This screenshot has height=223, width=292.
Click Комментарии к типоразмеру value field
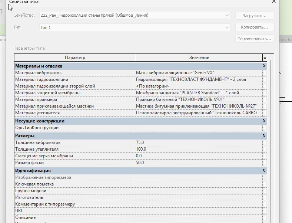point(199,204)
